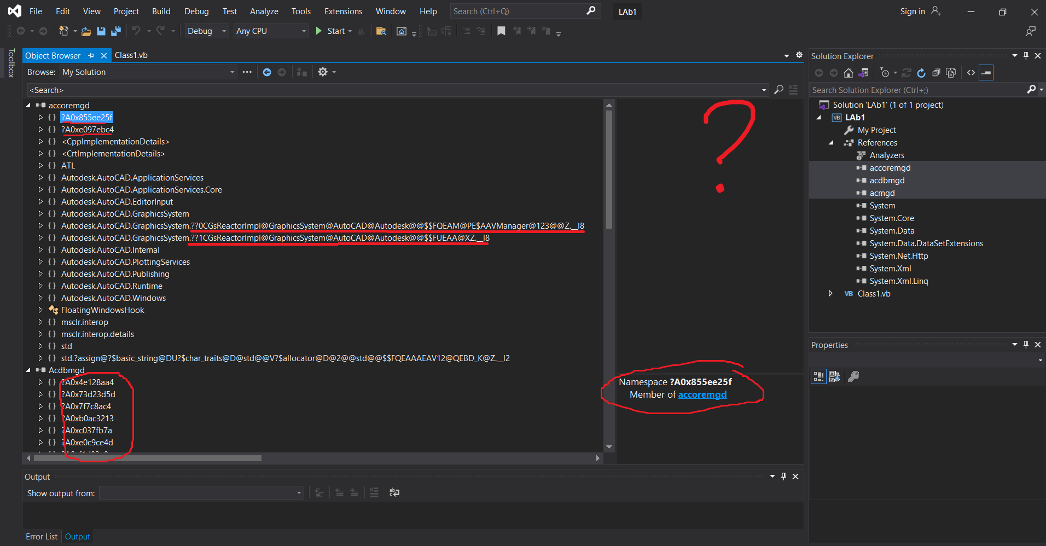This screenshot has height=546, width=1046.
Task: Click the Property Pages wrench icon
Action: (853, 376)
